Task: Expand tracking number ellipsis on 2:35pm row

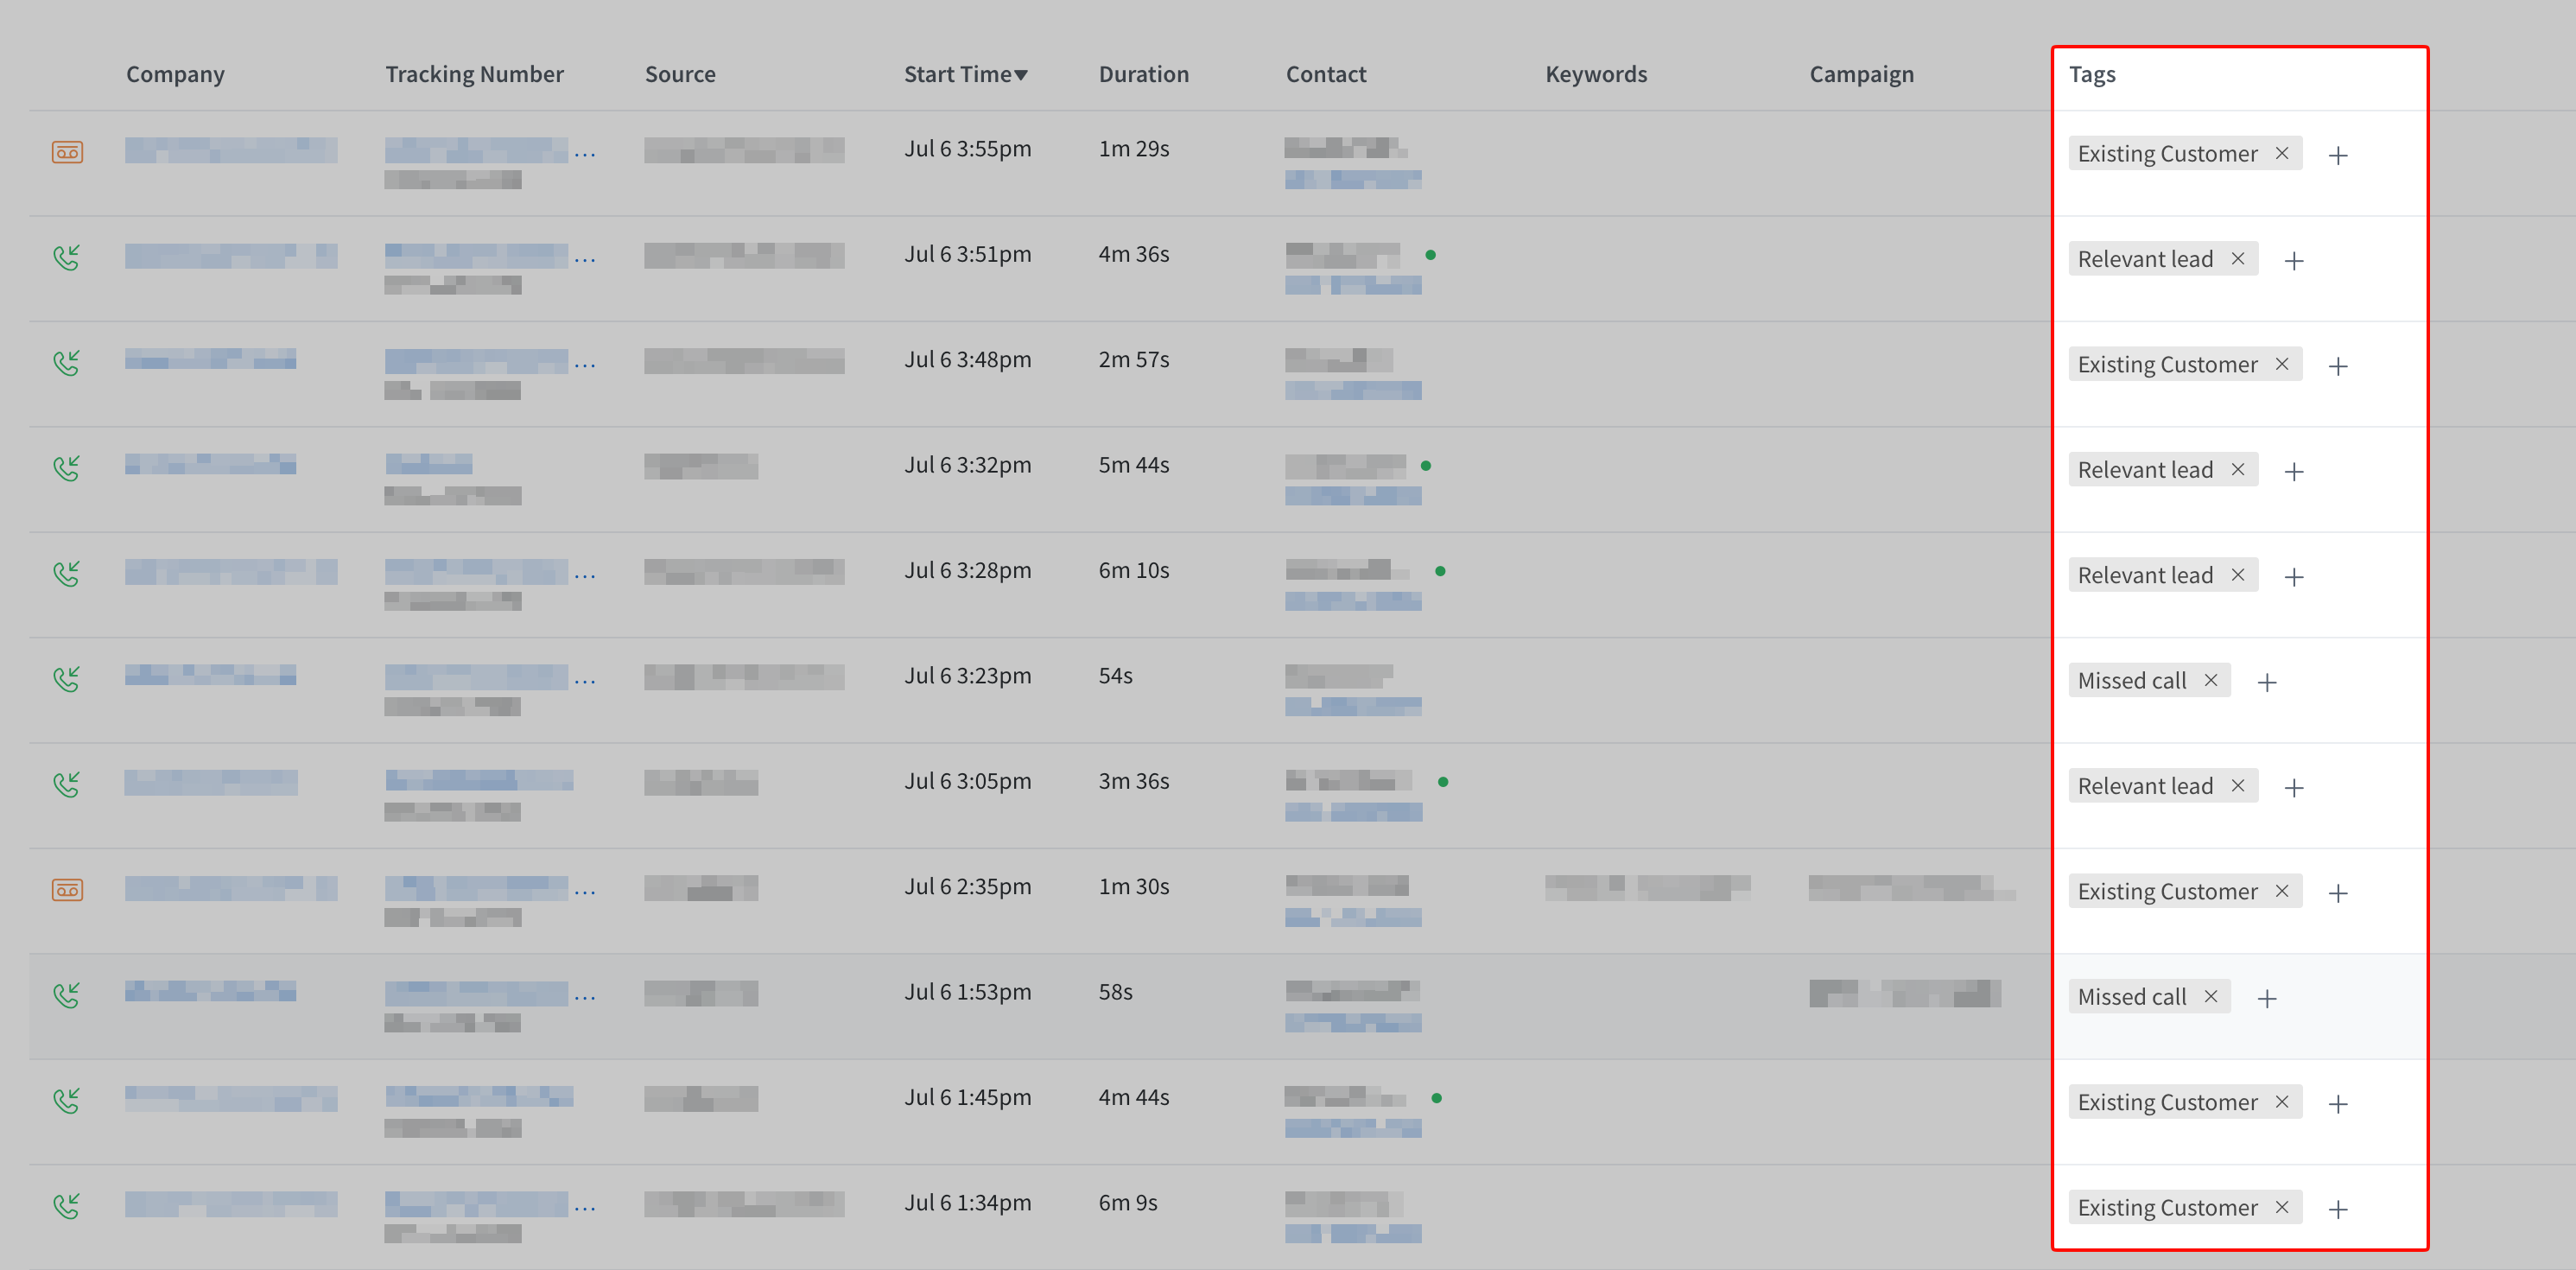Action: pyautogui.click(x=585, y=893)
